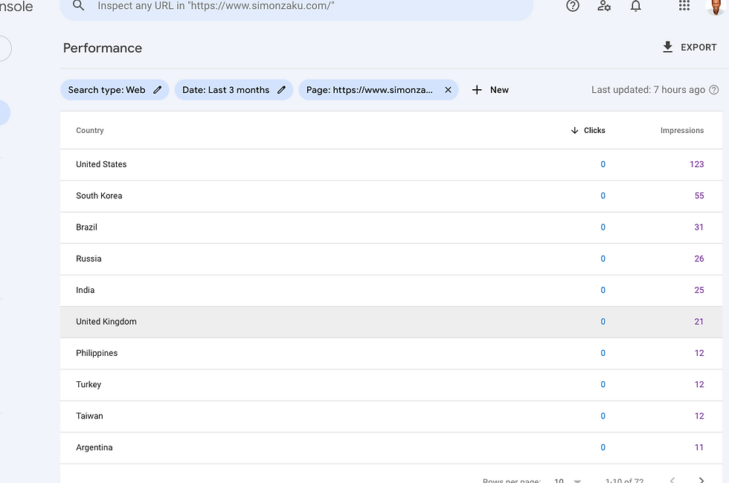The height and width of the screenshot is (483, 729).
Task: Open the users and settings icon
Action: click(x=604, y=6)
